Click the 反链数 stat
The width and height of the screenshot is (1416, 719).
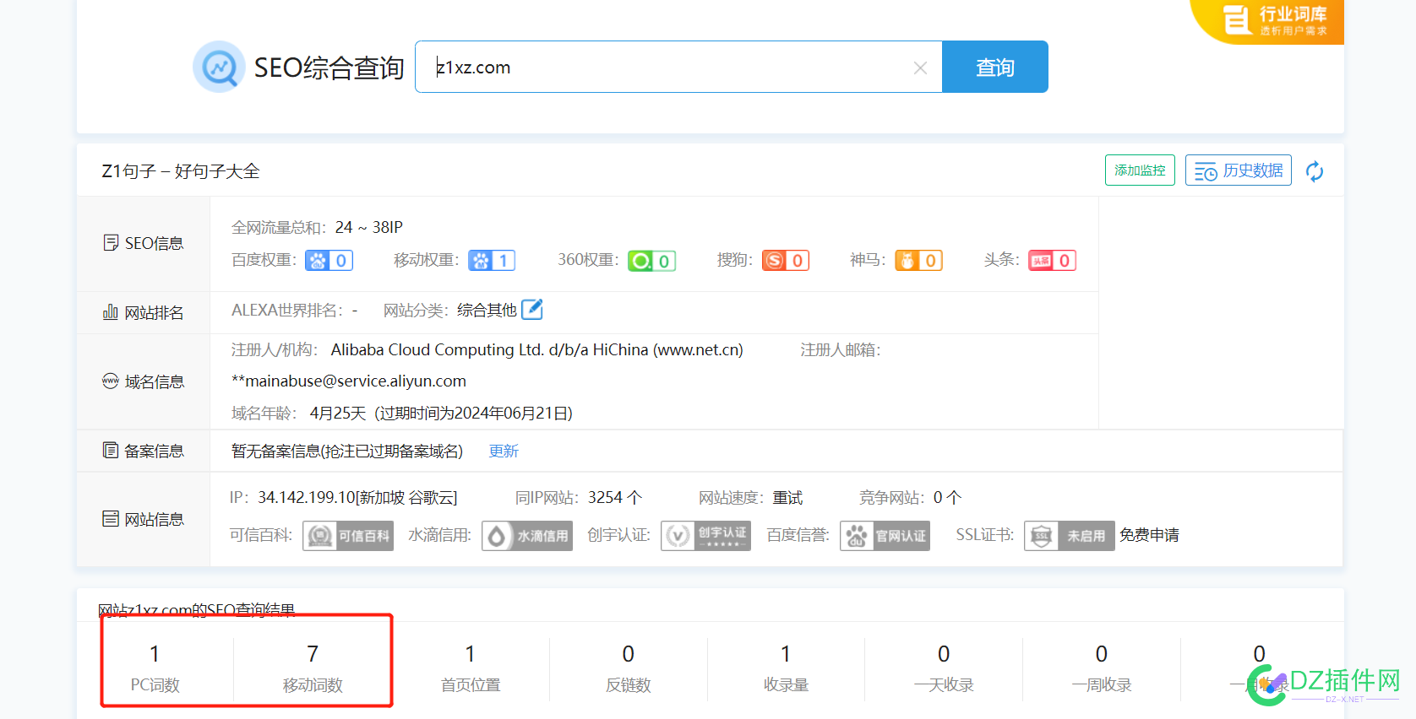(x=629, y=668)
